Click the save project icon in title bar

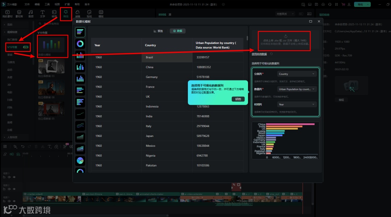316,4
